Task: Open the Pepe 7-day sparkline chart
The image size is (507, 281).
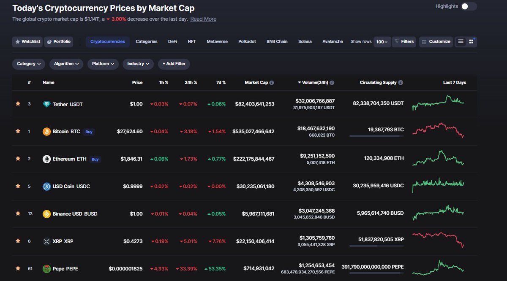Action: pyautogui.click(x=438, y=267)
